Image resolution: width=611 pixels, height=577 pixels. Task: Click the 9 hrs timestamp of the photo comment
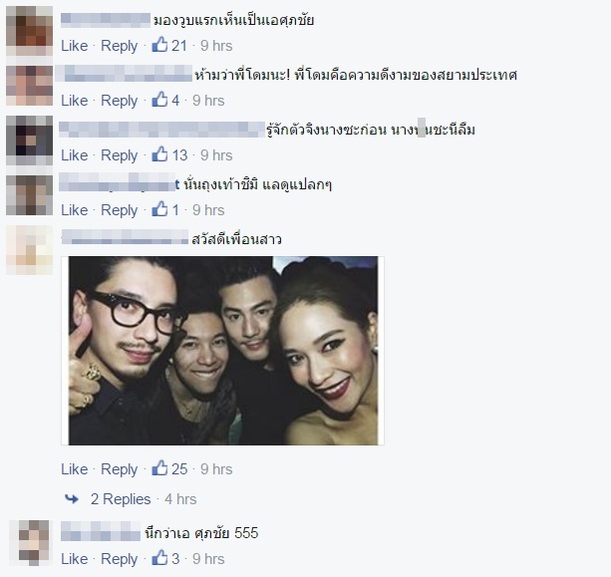[216, 469]
